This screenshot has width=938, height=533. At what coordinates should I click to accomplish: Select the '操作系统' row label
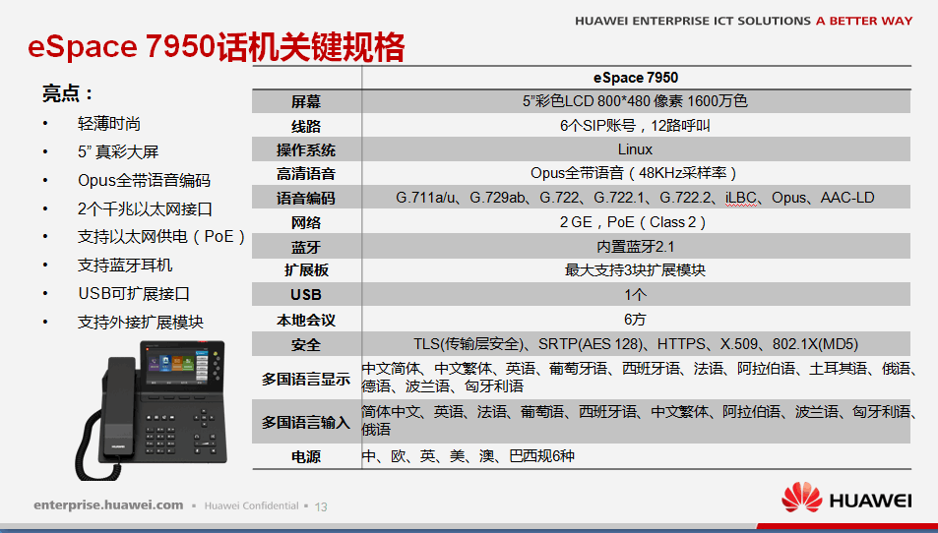point(306,150)
